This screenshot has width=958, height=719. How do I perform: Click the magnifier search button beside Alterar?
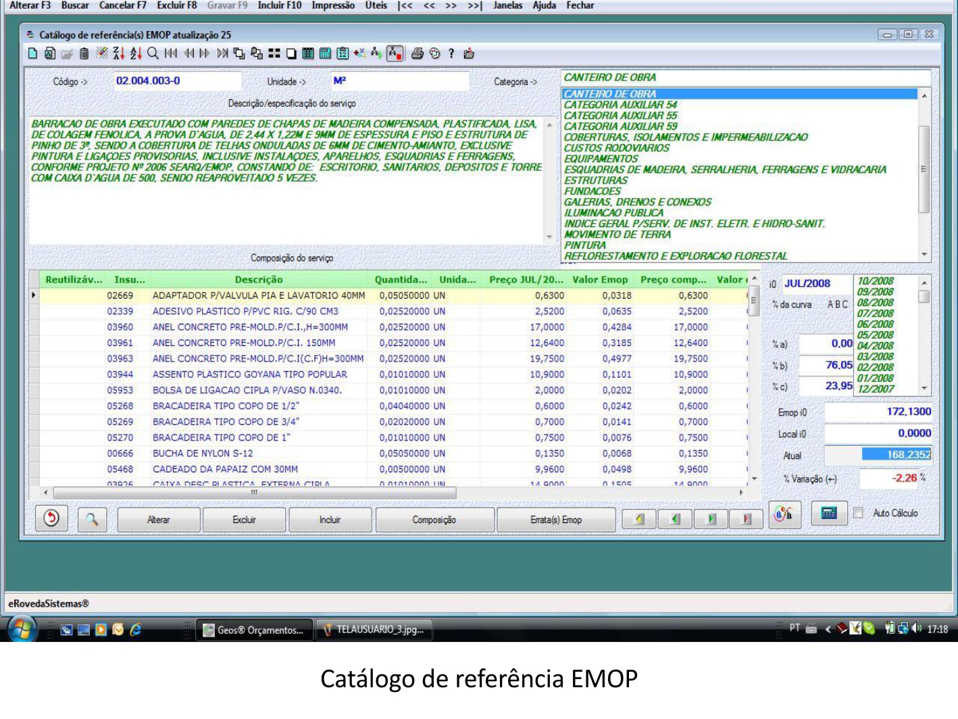[92, 519]
